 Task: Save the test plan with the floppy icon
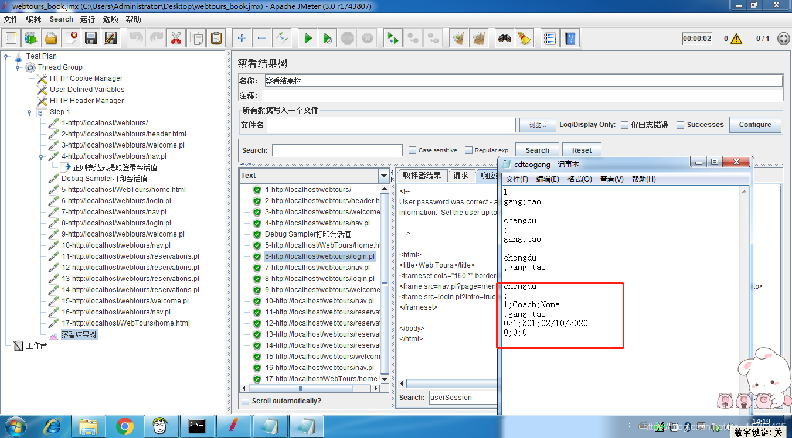(91, 39)
